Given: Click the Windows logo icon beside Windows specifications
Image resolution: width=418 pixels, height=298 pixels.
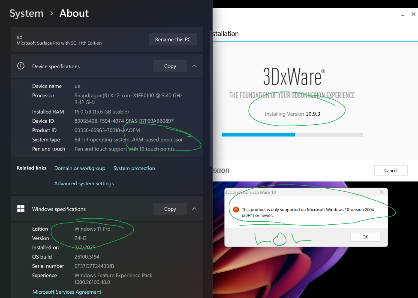Looking at the screenshot, I should click(21, 209).
